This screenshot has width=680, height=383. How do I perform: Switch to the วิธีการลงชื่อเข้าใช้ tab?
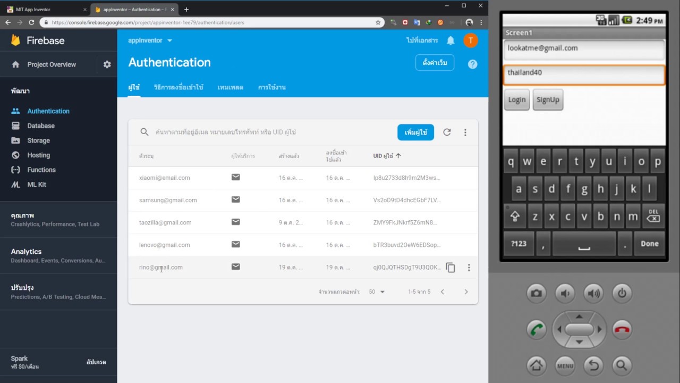[178, 87]
